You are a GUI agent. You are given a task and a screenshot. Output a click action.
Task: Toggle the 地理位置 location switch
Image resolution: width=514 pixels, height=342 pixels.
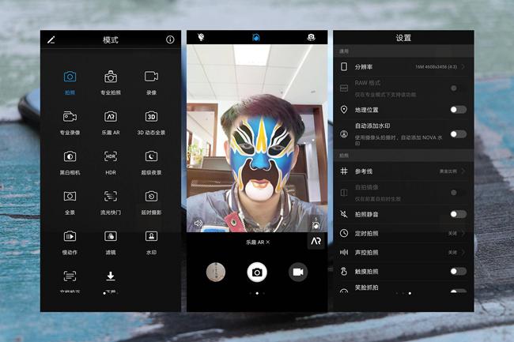pyautogui.click(x=459, y=110)
